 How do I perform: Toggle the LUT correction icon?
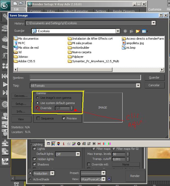[x=89, y=144]
